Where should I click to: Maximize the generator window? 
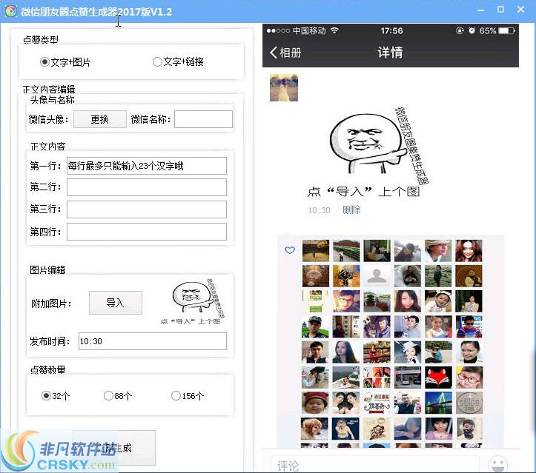click(500, 10)
